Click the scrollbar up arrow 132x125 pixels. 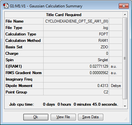click(x=125, y=14)
